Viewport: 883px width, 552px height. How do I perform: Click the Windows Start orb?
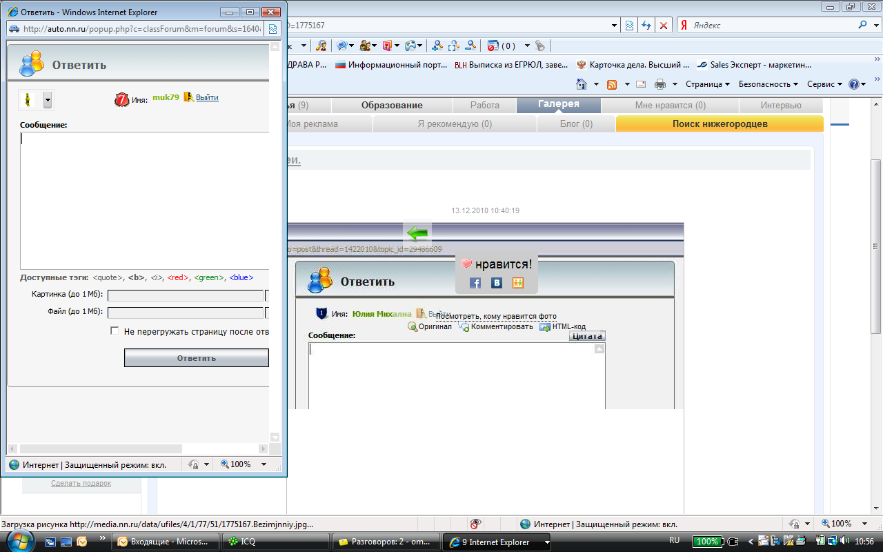[x=21, y=540]
